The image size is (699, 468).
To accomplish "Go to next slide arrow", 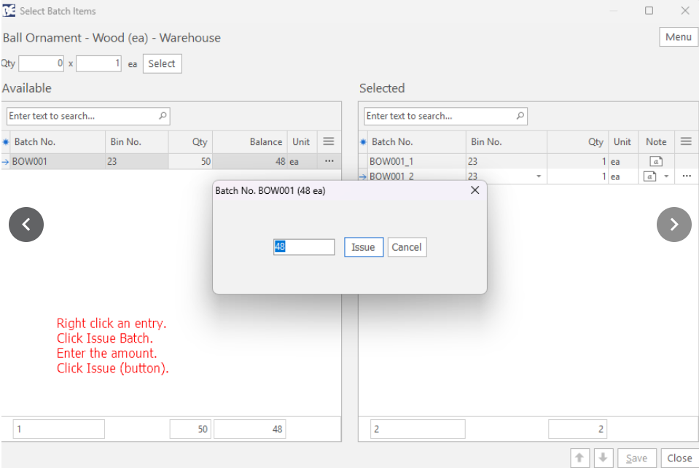I will 674,225.
